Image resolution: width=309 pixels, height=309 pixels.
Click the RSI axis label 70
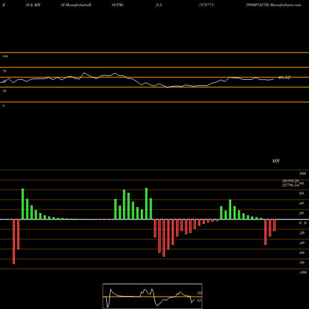pyautogui.click(x=4, y=71)
